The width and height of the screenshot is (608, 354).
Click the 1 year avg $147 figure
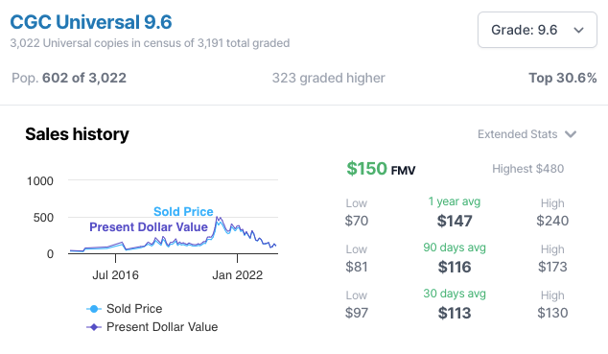coord(455,221)
